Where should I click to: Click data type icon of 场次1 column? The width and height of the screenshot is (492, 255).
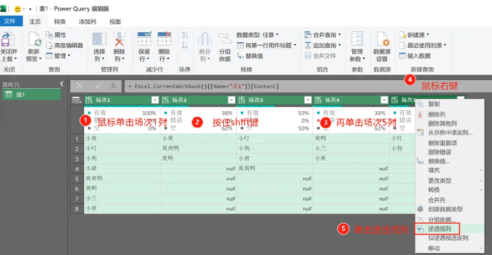(x=89, y=100)
